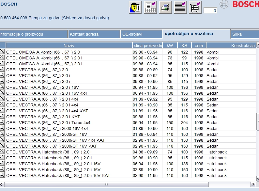Screen dimensions: 259x191
Task: Click the shopping cart icon
Action: (195, 8)
